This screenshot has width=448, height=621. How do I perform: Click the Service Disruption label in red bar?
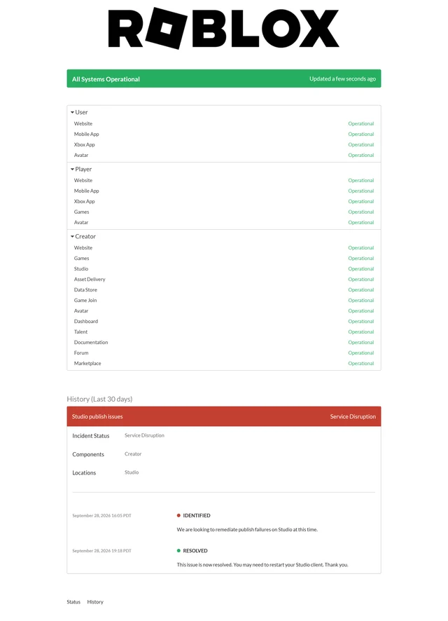[x=353, y=416]
